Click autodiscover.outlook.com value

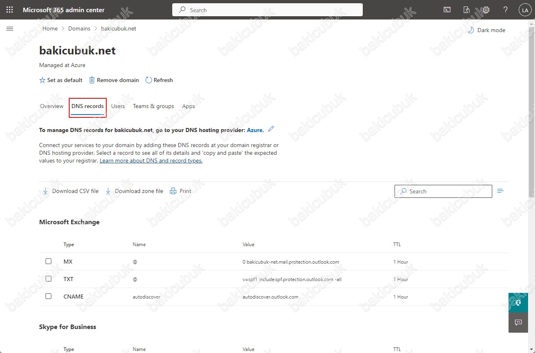[270, 297]
